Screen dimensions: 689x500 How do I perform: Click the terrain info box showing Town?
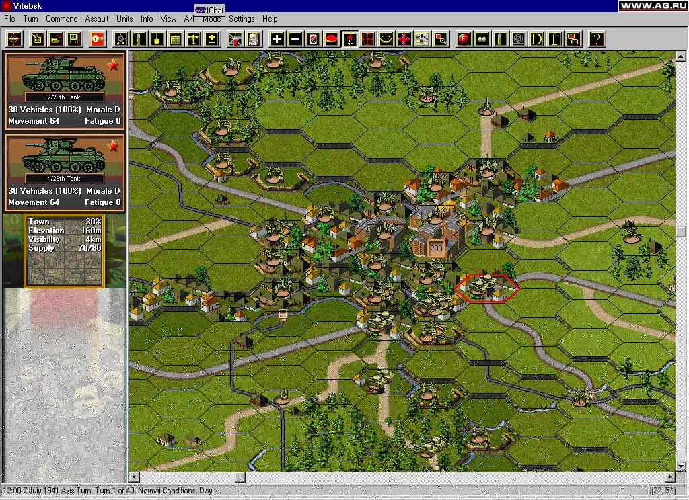click(x=64, y=251)
